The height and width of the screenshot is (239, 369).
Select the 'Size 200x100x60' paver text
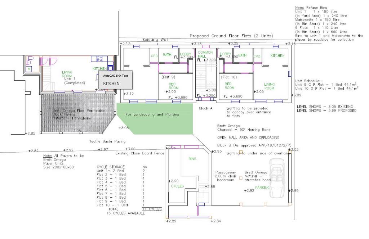(x=58, y=167)
